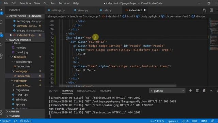Change language mode HTML
218x123 pixels.
[x=204, y=121]
